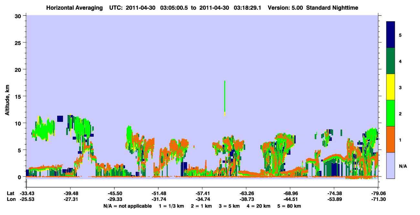Click the latitude value -79.06
The image size is (420, 215).
(x=378, y=193)
